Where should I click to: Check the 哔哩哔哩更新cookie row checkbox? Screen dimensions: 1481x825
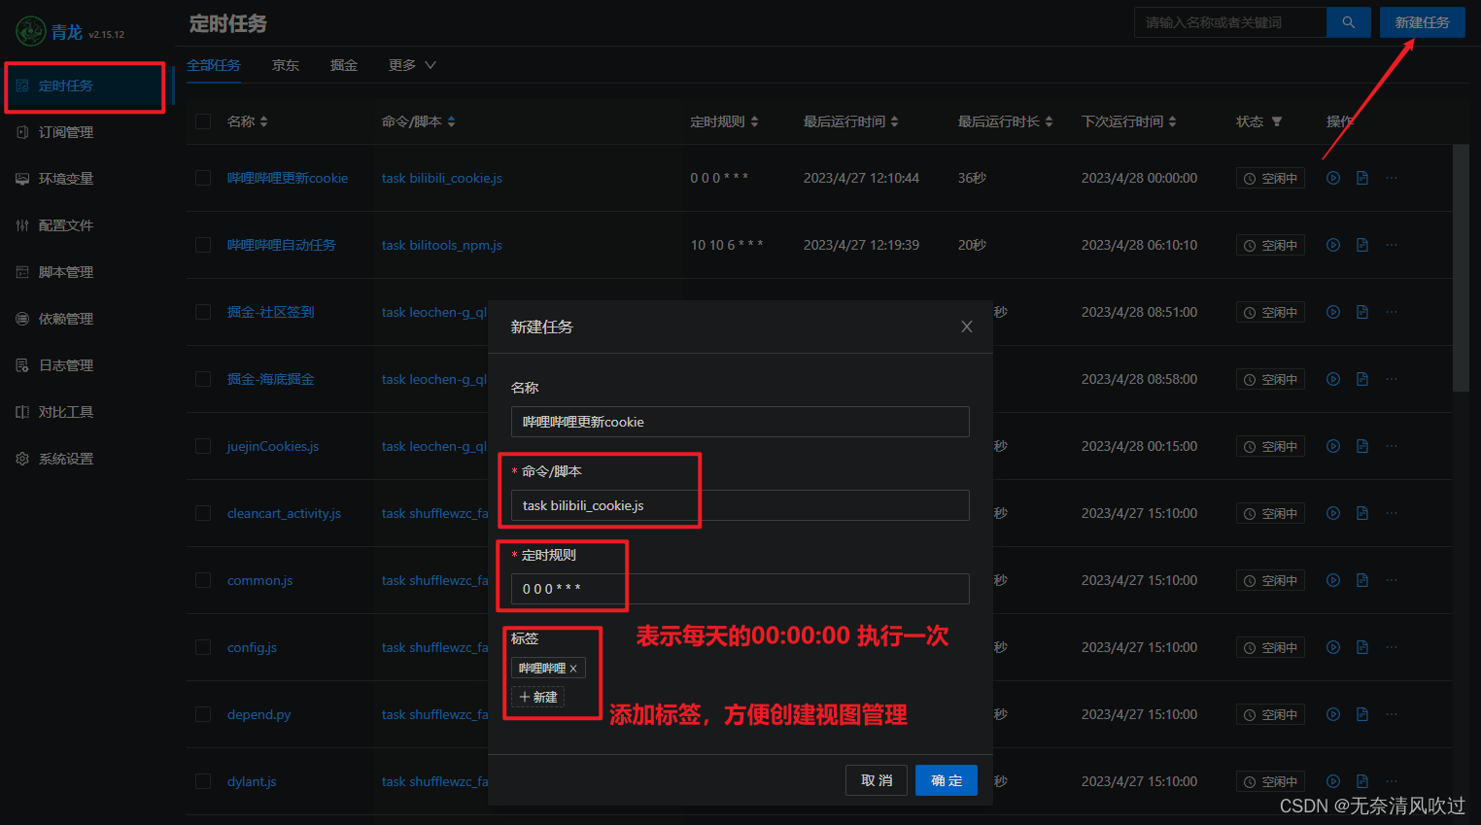203,178
